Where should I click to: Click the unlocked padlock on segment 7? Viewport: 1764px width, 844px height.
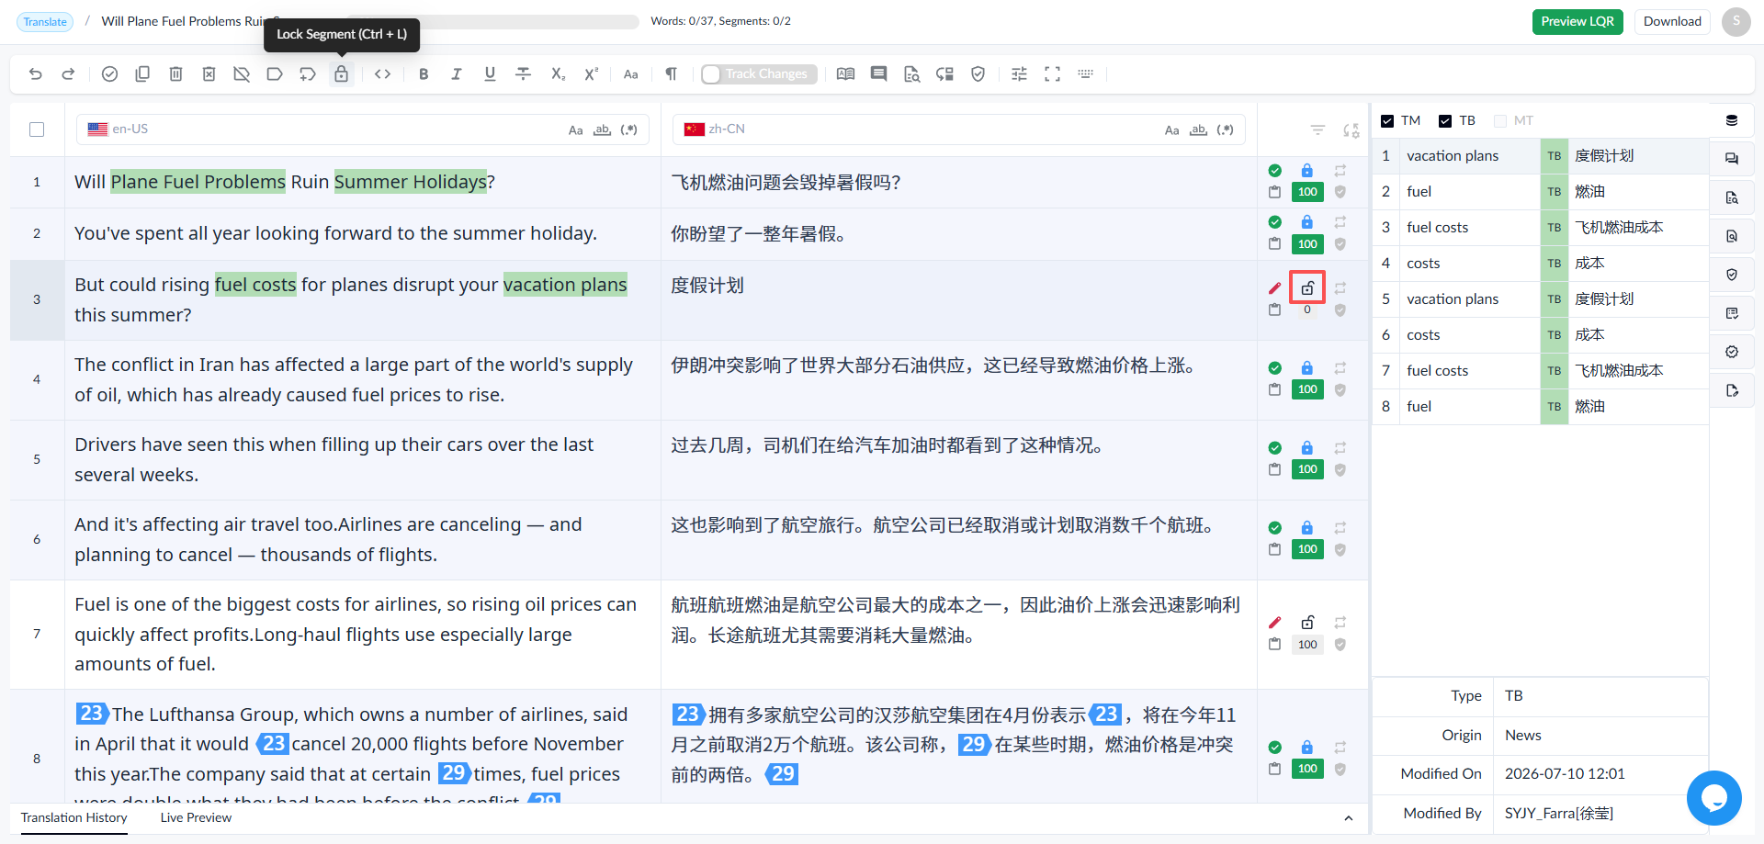pyautogui.click(x=1307, y=622)
